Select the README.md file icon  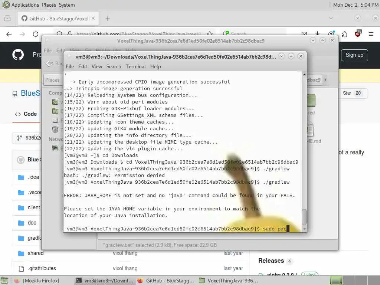[x=311, y=130]
